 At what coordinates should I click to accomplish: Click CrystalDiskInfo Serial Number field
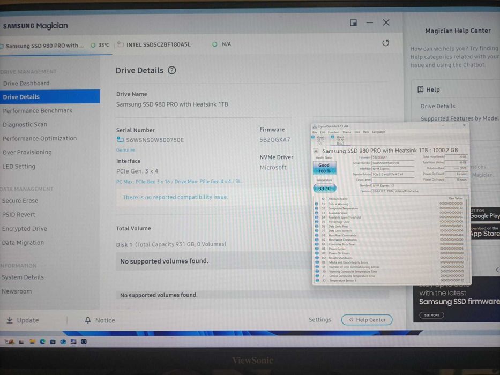(393, 163)
